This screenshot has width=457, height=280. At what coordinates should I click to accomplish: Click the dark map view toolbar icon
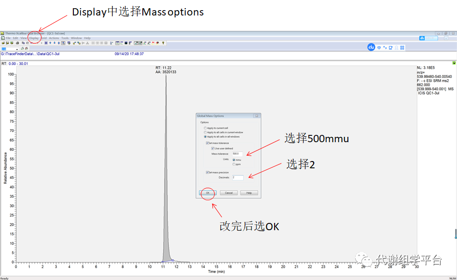(x=126, y=43)
